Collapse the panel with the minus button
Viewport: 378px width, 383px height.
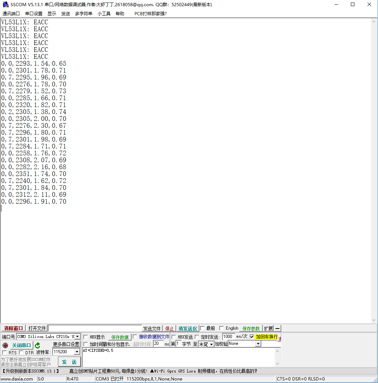[x=277, y=329]
